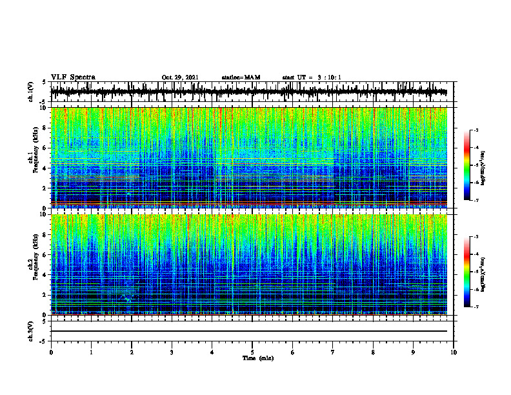Select the "start UT = 3 : 10: 1" text
Screen dimensions: 511x395
click(312, 77)
